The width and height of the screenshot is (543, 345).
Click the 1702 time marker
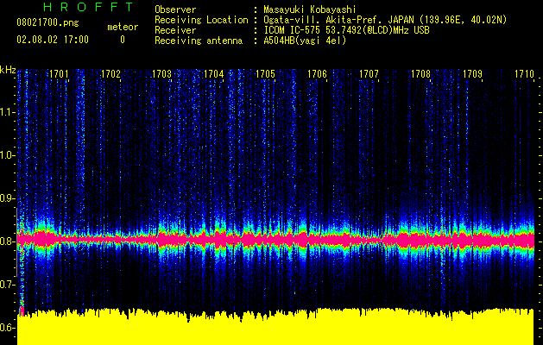point(110,74)
